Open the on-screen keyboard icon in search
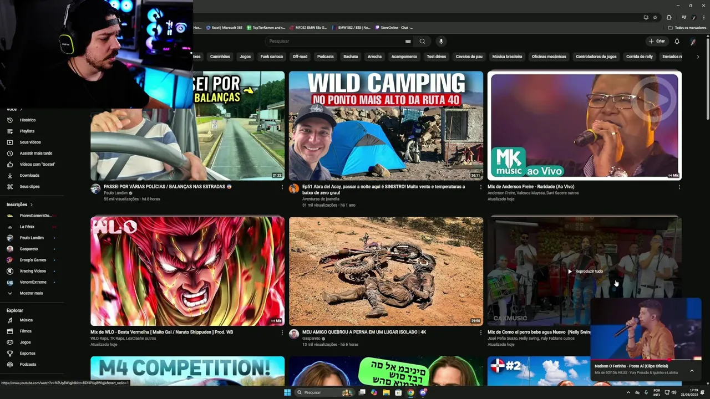Image resolution: width=710 pixels, height=399 pixels. [408, 41]
